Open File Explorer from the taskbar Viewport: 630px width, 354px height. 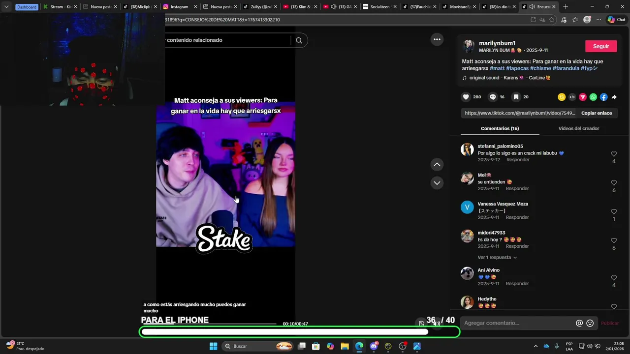345,346
